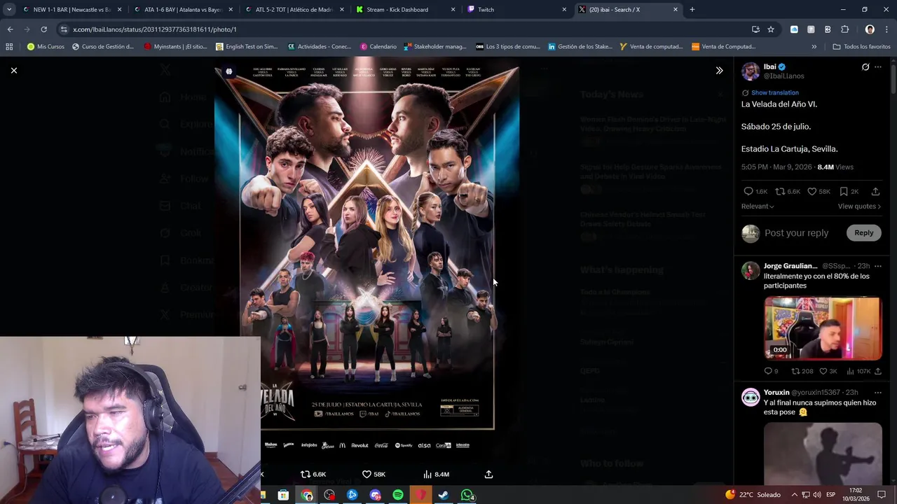This screenshot has height=504, width=897.
Task: Open Chrome from the taskbar
Action: click(x=307, y=495)
